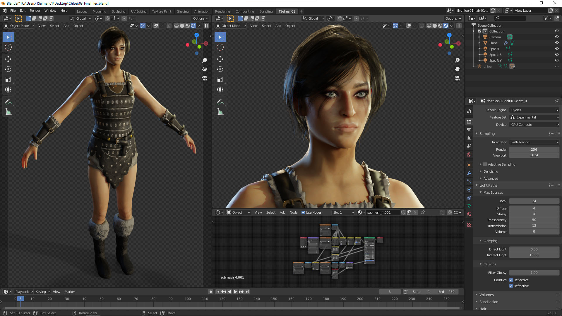Select the Measure tool in left viewport
This screenshot has height=316, width=562.
pyautogui.click(x=8, y=112)
